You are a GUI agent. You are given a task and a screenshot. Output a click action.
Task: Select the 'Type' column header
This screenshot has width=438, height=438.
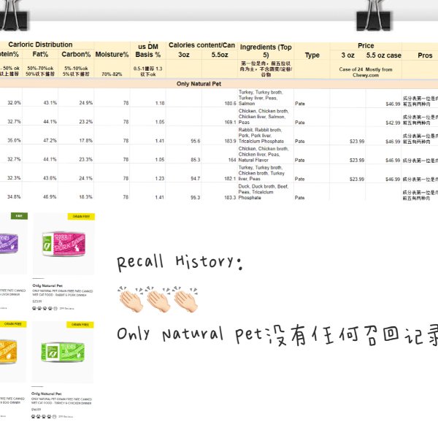click(x=312, y=55)
